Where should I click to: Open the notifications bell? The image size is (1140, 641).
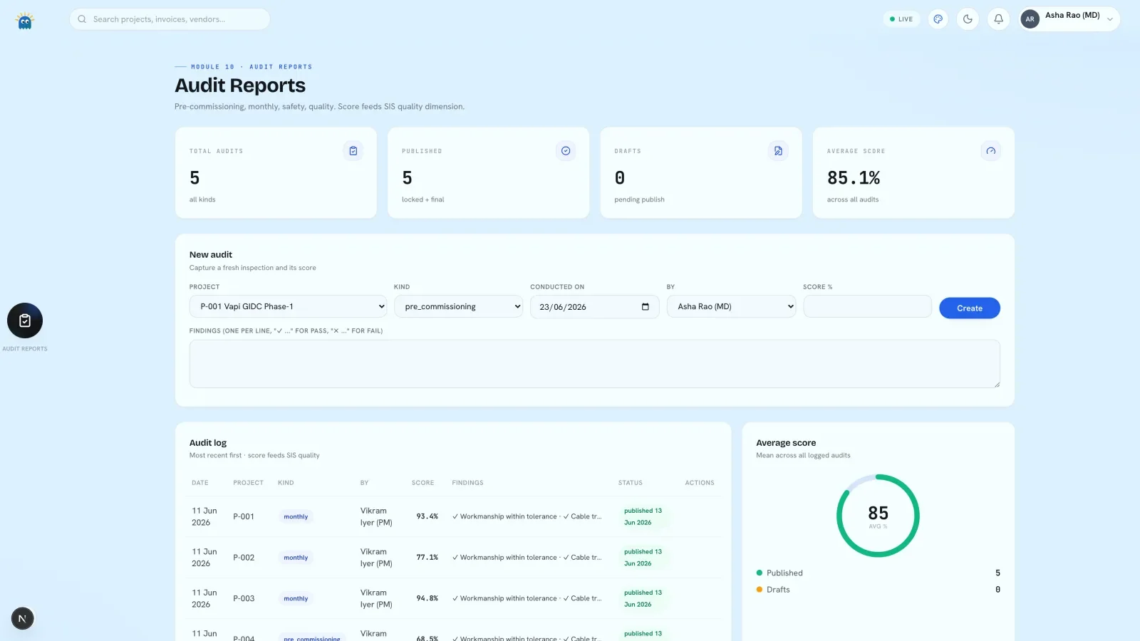point(998,19)
